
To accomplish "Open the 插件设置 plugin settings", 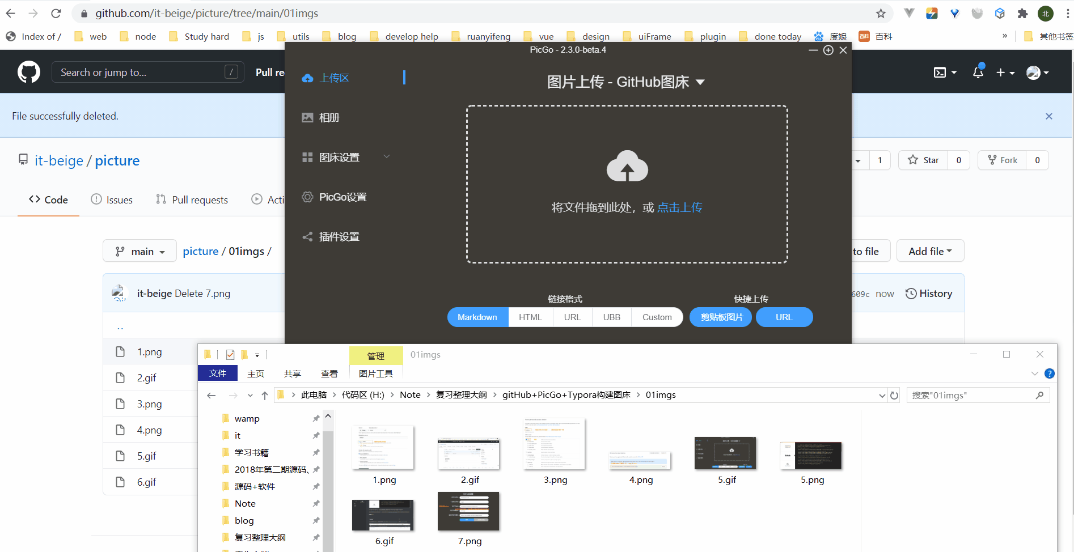I will [331, 237].
